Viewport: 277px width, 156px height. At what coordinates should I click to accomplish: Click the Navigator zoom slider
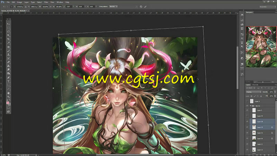[x=263, y=82]
